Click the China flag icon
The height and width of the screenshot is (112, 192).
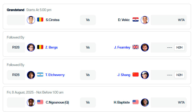(x=136, y=74)
